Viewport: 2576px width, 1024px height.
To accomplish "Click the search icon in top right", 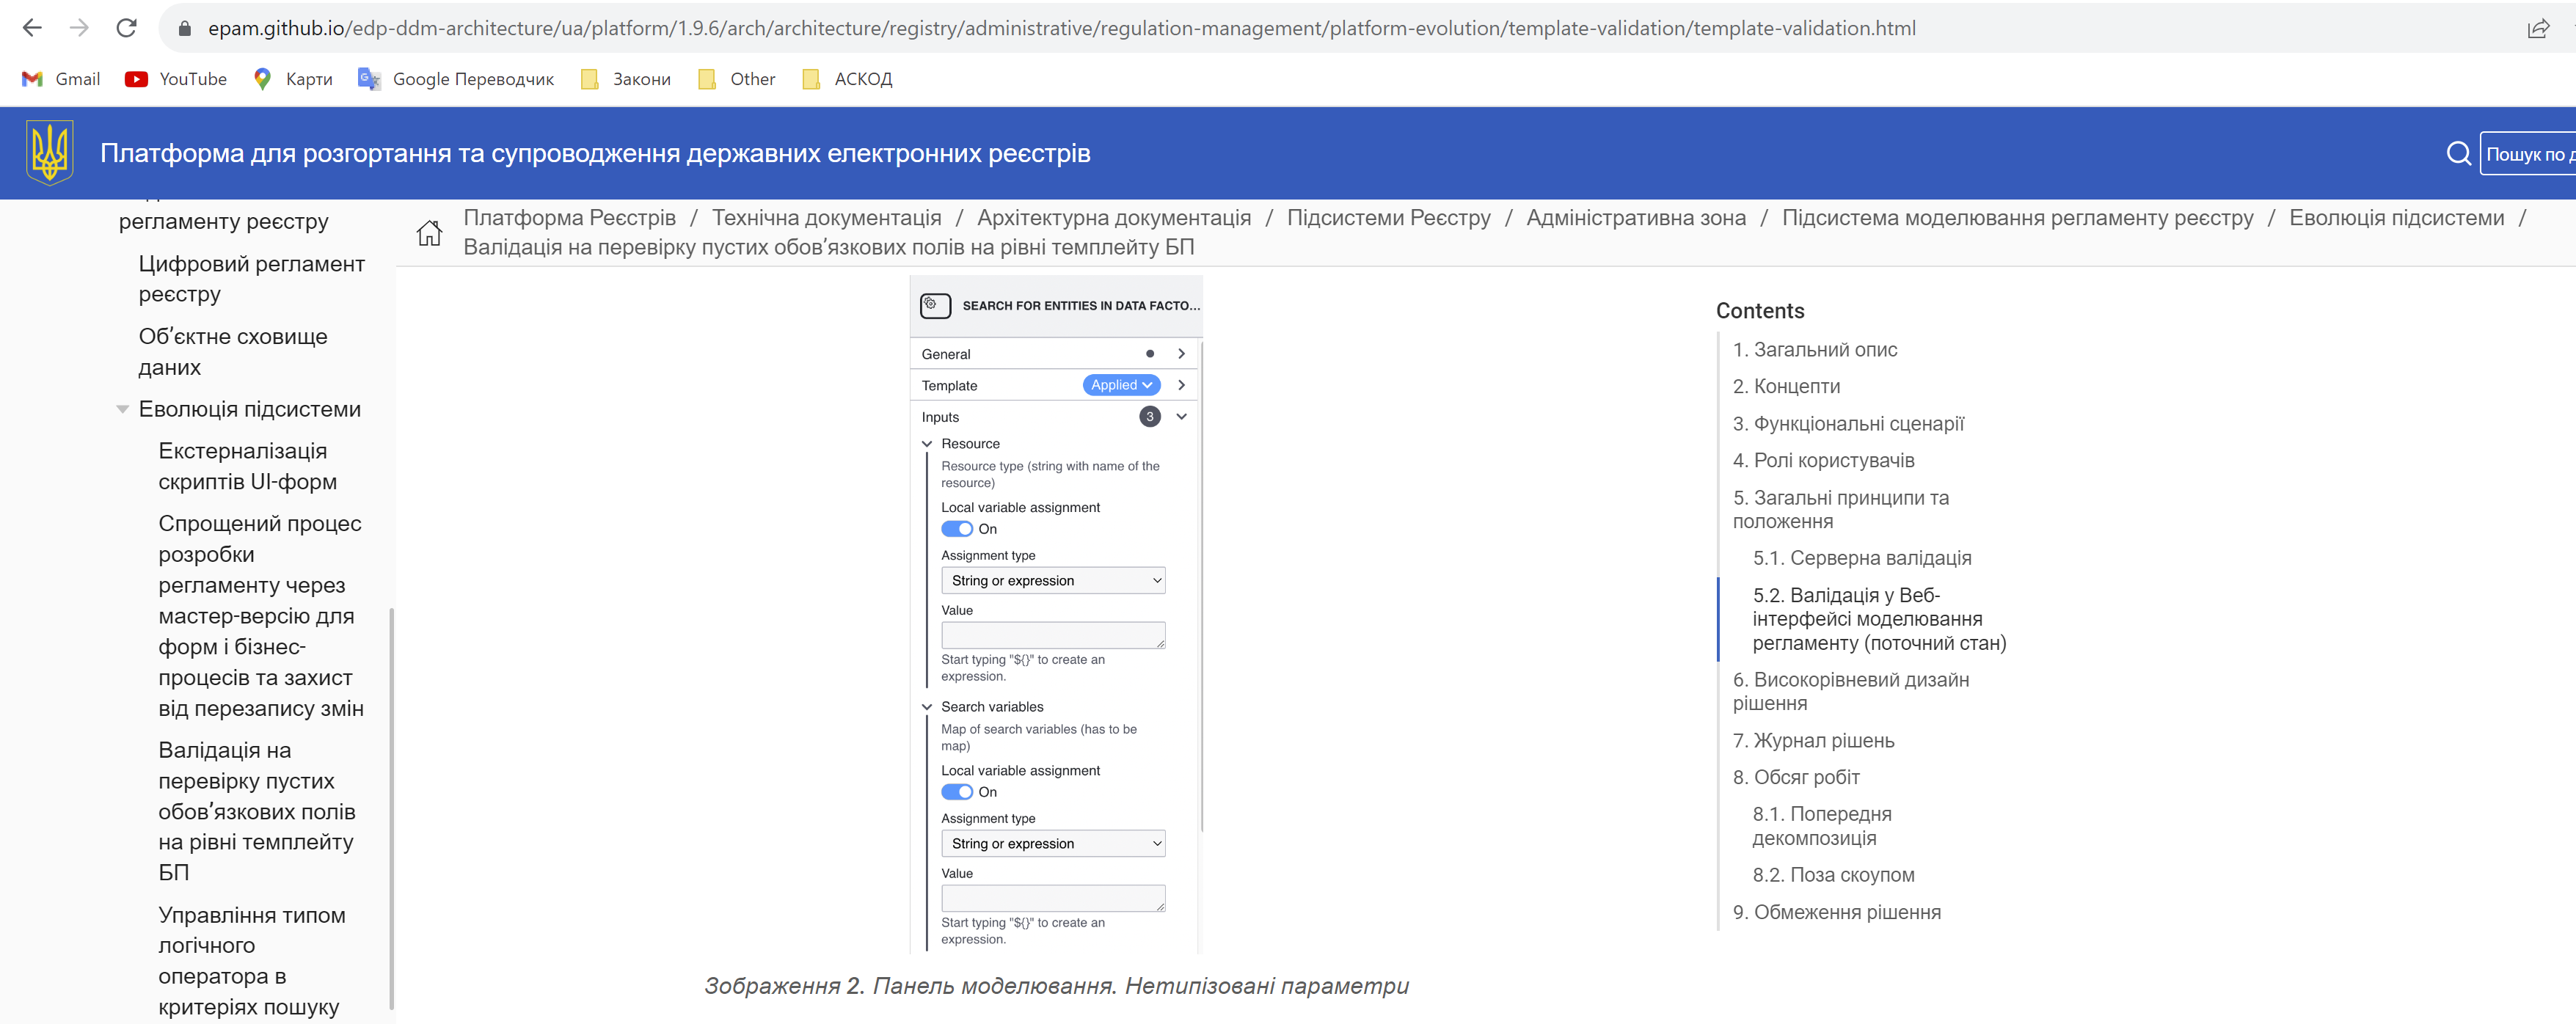I will 2458,155.
